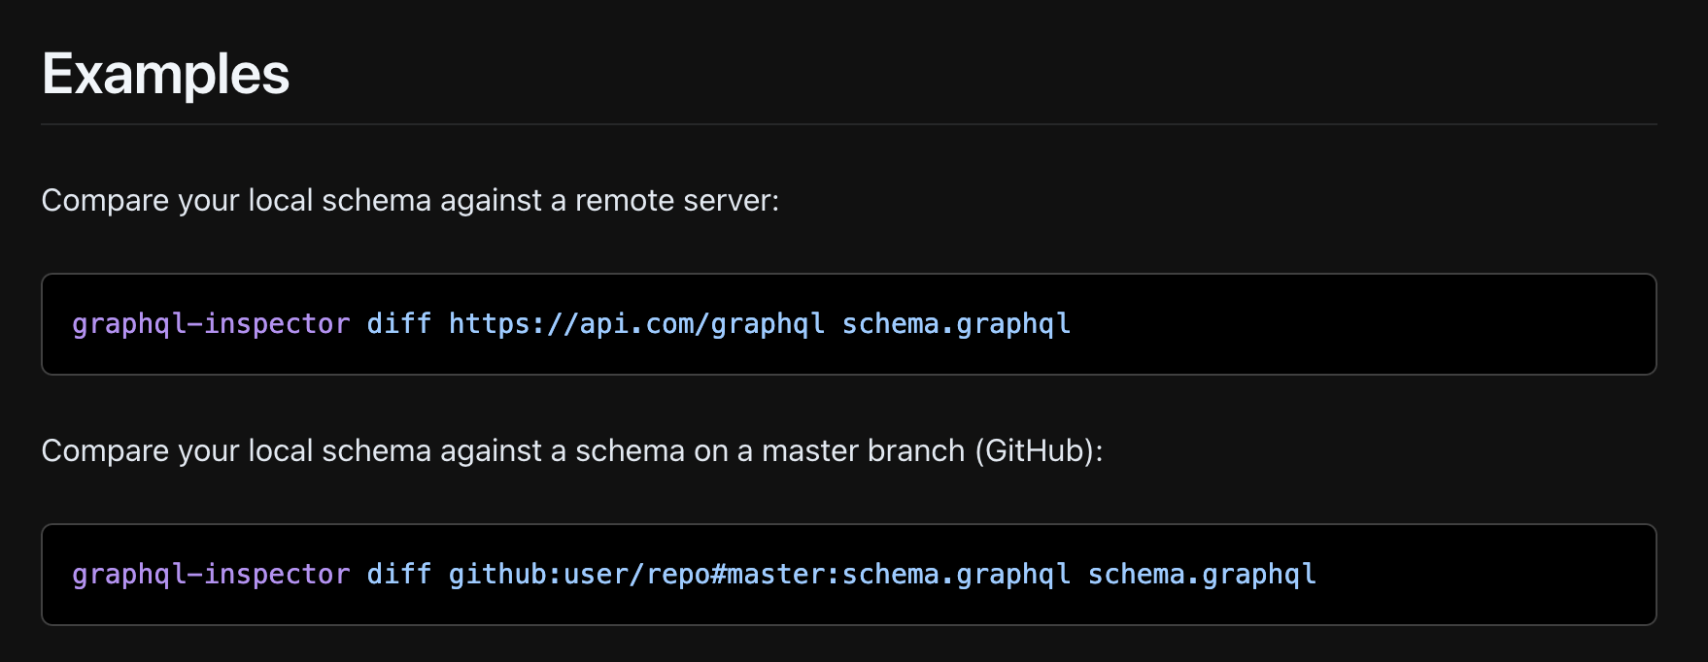Click the divider line under the Examples heading
This screenshot has width=1708, height=662.
click(848, 124)
